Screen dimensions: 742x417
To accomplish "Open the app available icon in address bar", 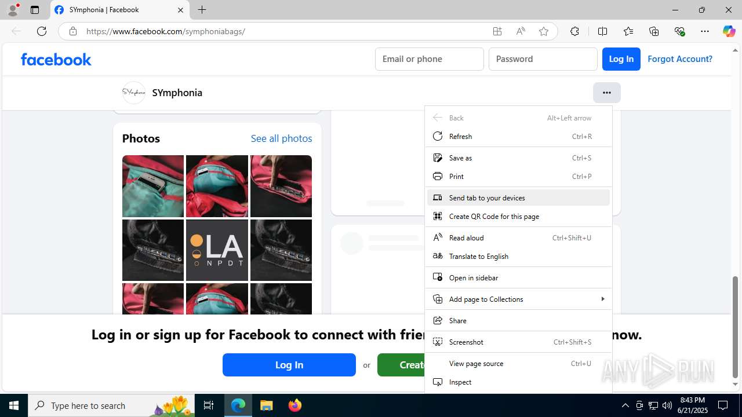I will pyautogui.click(x=497, y=31).
